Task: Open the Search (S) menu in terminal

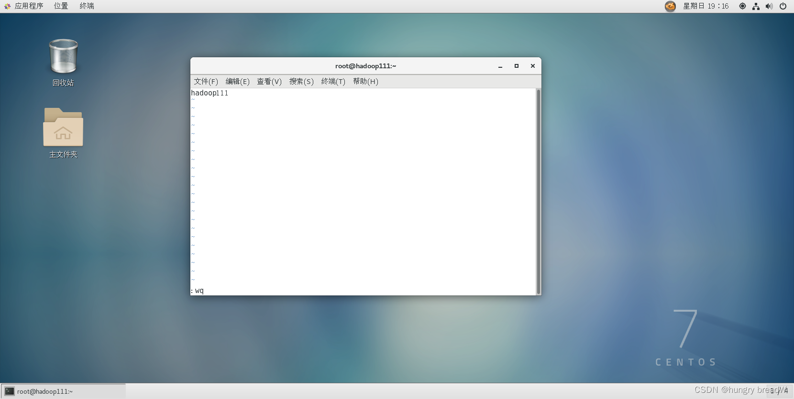Action: 301,81
